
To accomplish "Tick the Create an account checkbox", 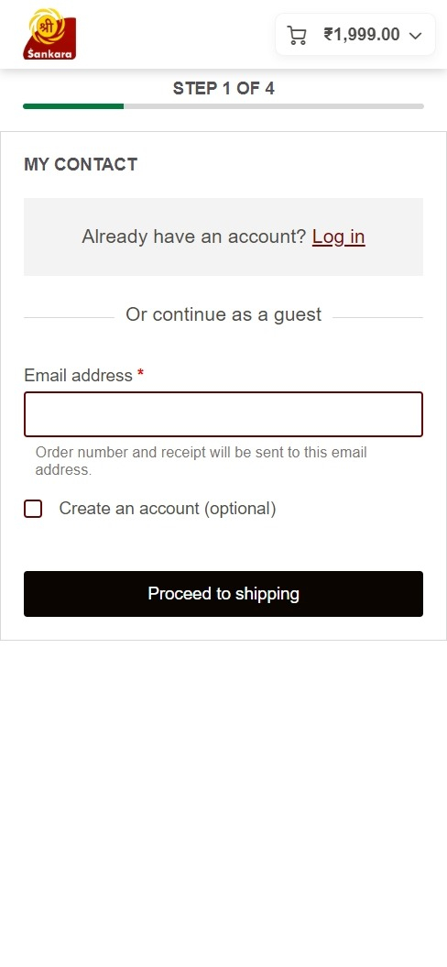I will tap(33, 509).
